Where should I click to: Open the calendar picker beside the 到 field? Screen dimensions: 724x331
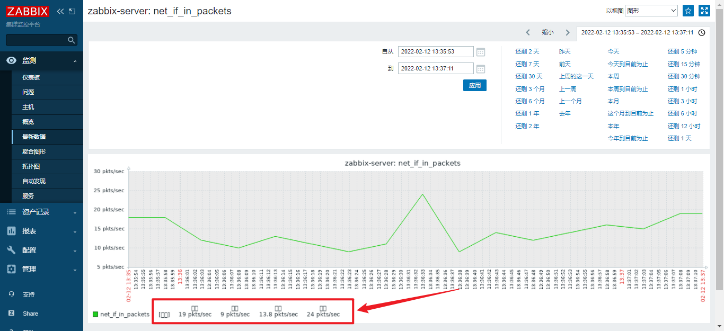tap(480, 68)
